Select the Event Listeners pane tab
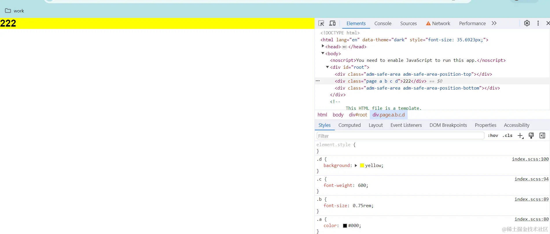Viewport: 550px width, 234px height. (x=406, y=125)
